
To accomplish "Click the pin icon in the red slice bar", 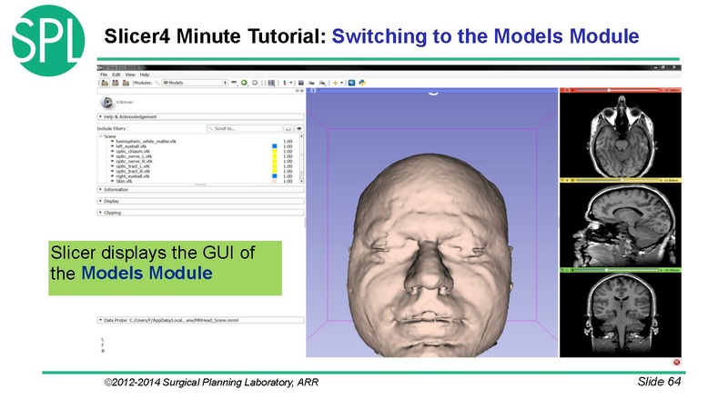I will coord(562,90).
